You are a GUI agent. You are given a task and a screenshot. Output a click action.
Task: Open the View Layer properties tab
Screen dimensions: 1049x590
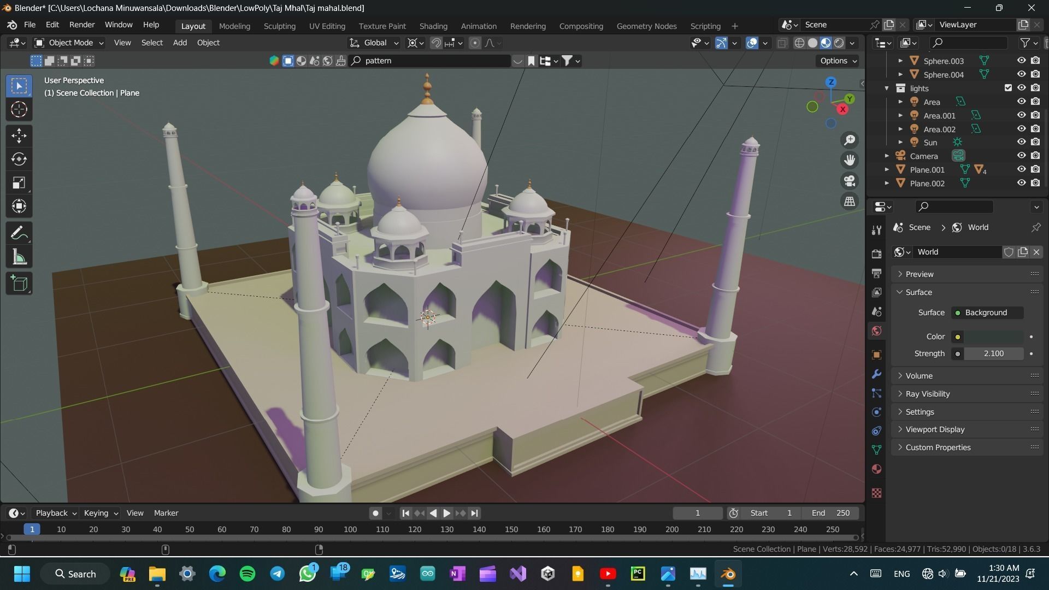[876, 292]
